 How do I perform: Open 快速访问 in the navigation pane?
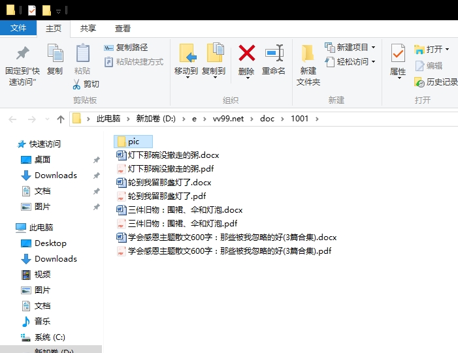click(x=39, y=144)
